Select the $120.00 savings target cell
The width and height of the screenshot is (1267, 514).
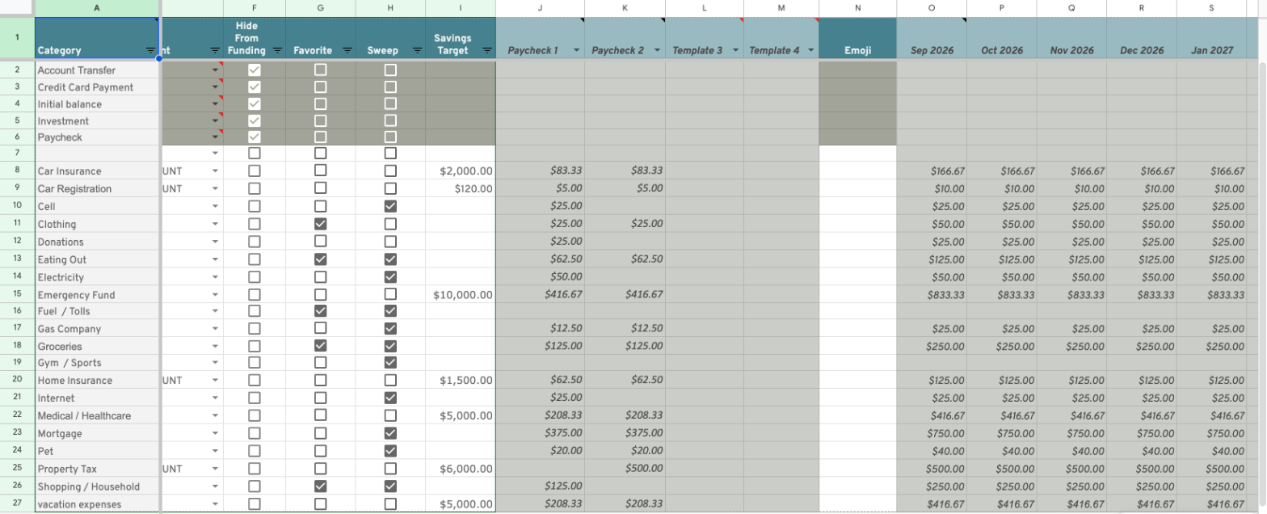[x=461, y=188]
